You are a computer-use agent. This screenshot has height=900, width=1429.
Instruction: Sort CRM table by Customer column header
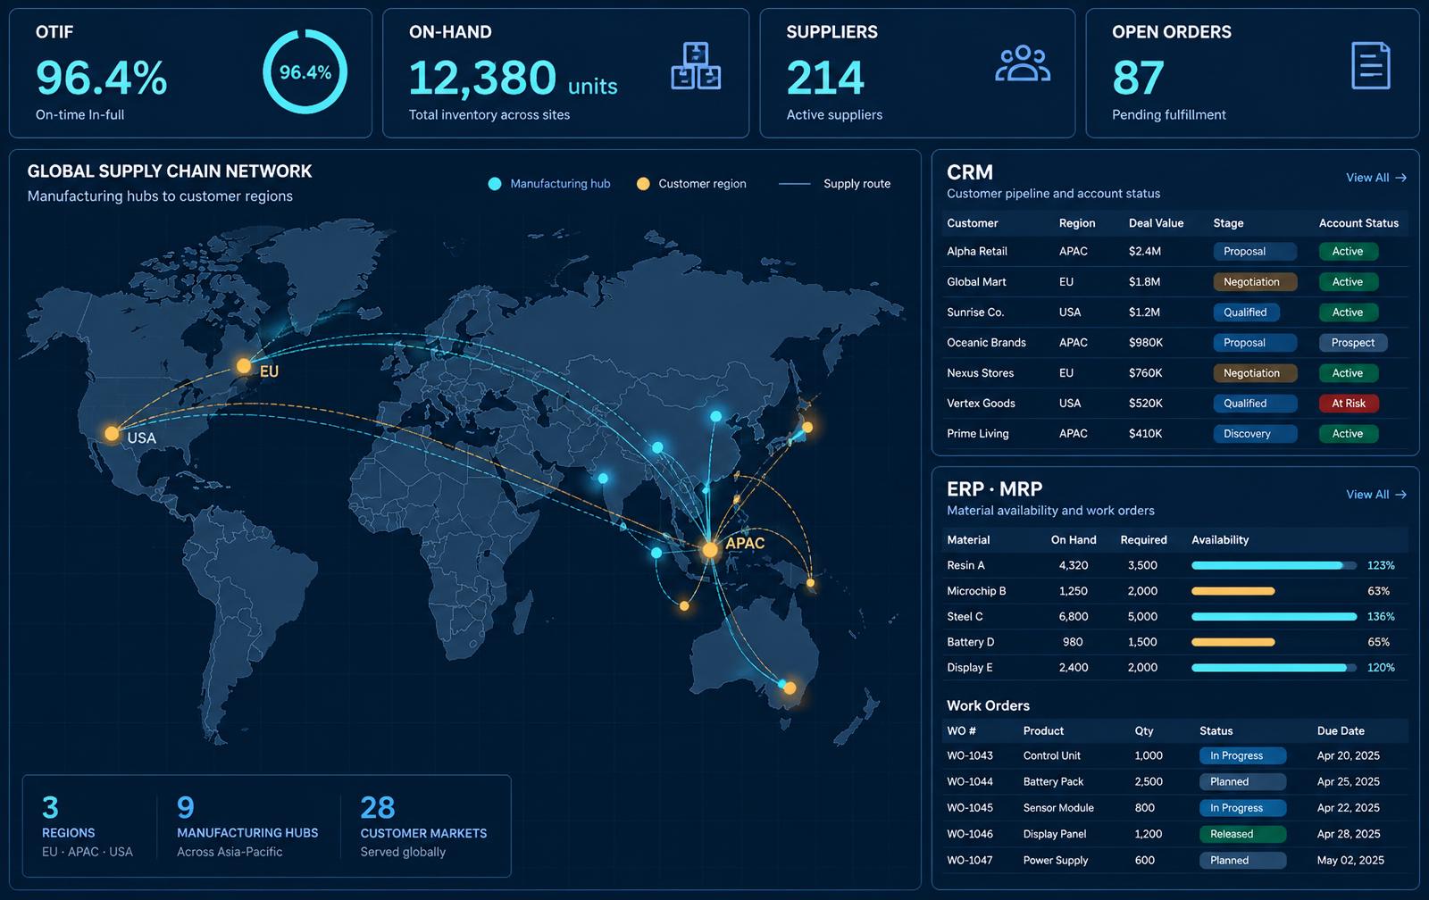tap(973, 223)
